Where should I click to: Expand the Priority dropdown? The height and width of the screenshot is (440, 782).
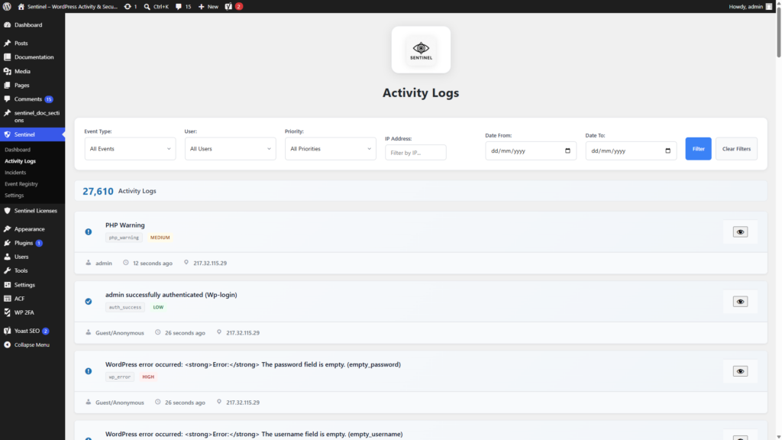331,149
